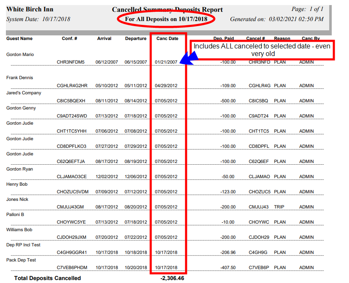Screen dimensions: 349x283
Task: Click the blue arrow pointing at 01/21/2007
Action: click(189, 58)
